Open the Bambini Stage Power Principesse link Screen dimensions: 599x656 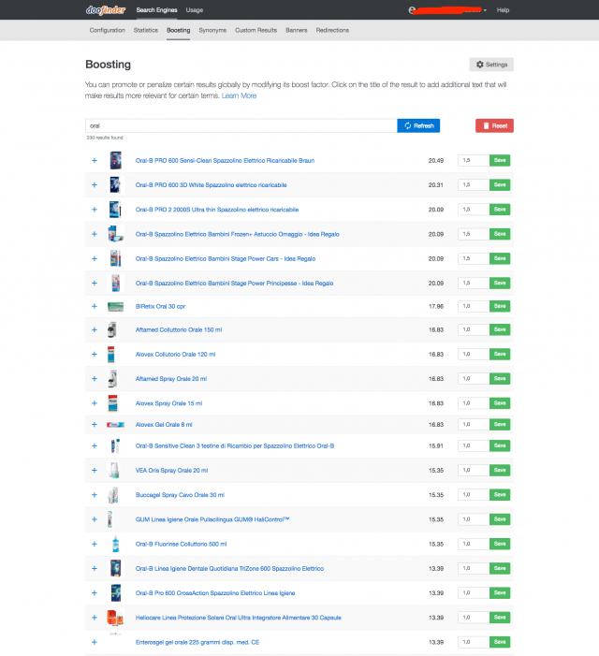pos(234,284)
